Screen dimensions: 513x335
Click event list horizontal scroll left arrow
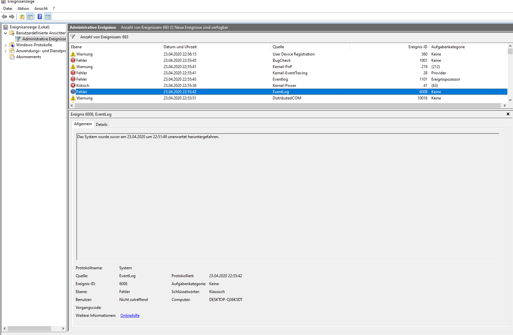point(72,106)
